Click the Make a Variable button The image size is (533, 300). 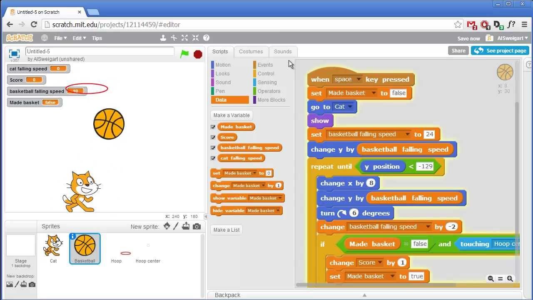pos(232,115)
